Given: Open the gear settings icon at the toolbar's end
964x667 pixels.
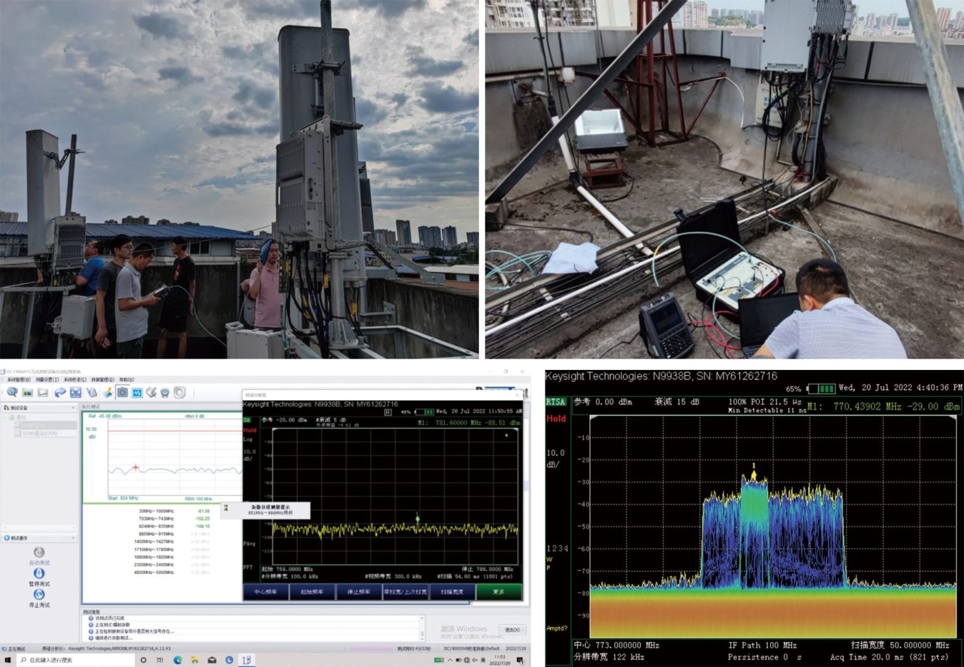Looking at the screenshot, I should tap(180, 393).
